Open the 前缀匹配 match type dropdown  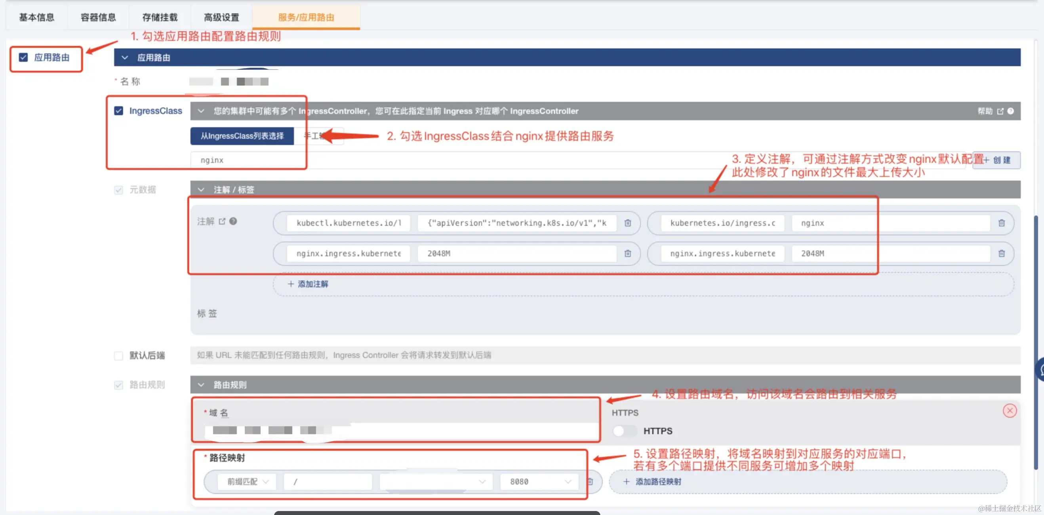point(247,481)
